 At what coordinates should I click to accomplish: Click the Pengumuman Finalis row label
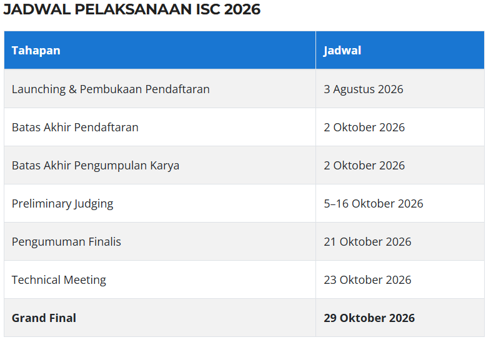66,242
